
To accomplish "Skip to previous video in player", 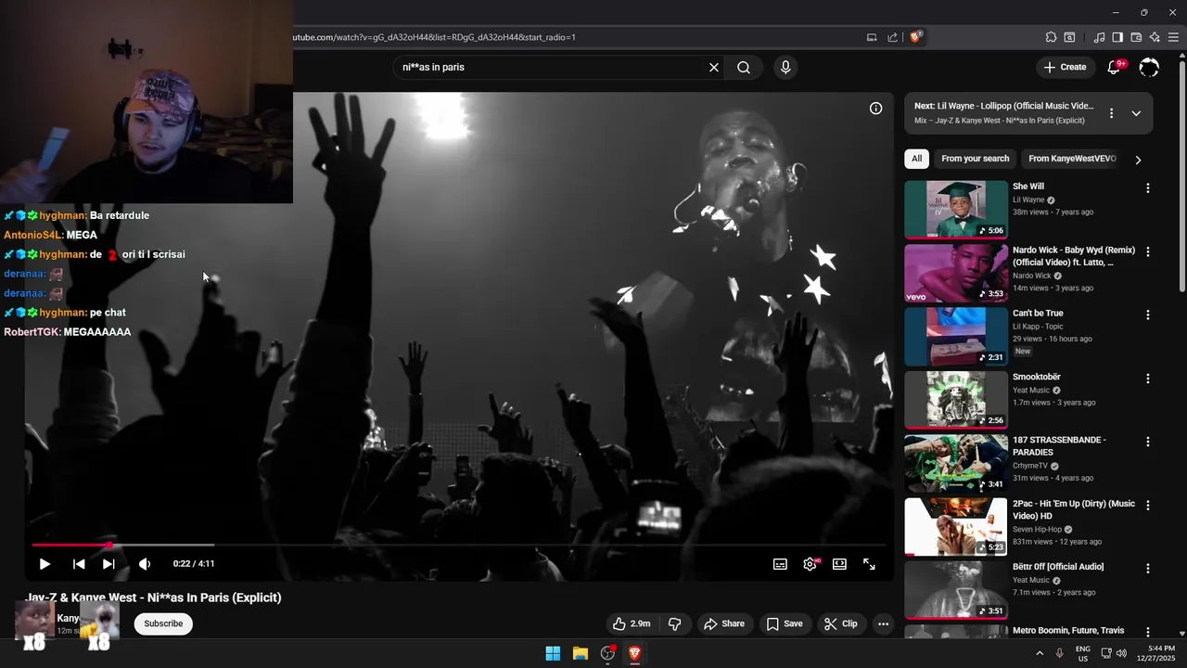I will [79, 564].
